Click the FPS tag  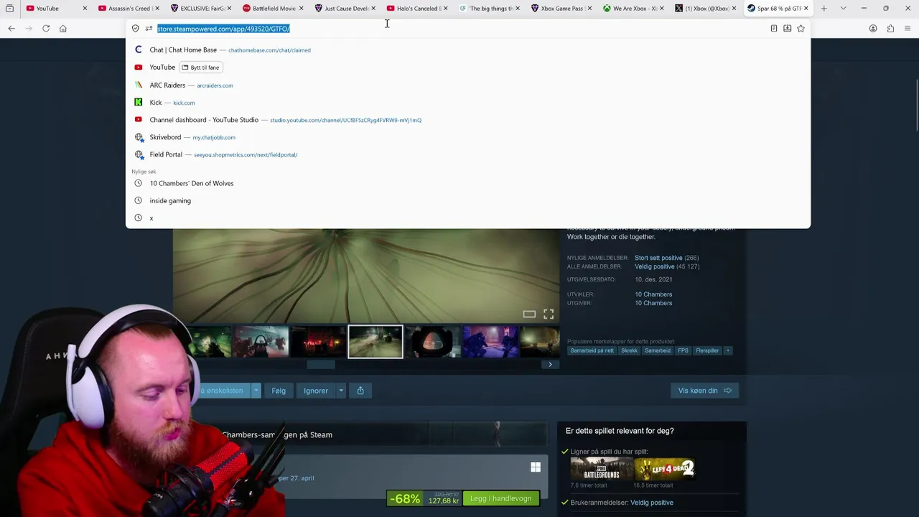(x=683, y=350)
